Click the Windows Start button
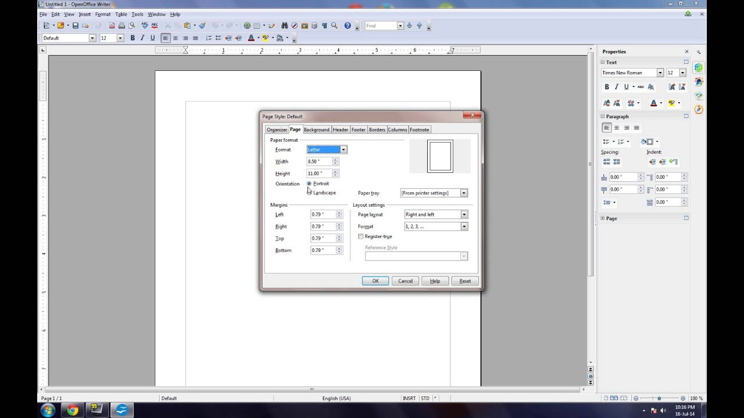 (x=48, y=410)
